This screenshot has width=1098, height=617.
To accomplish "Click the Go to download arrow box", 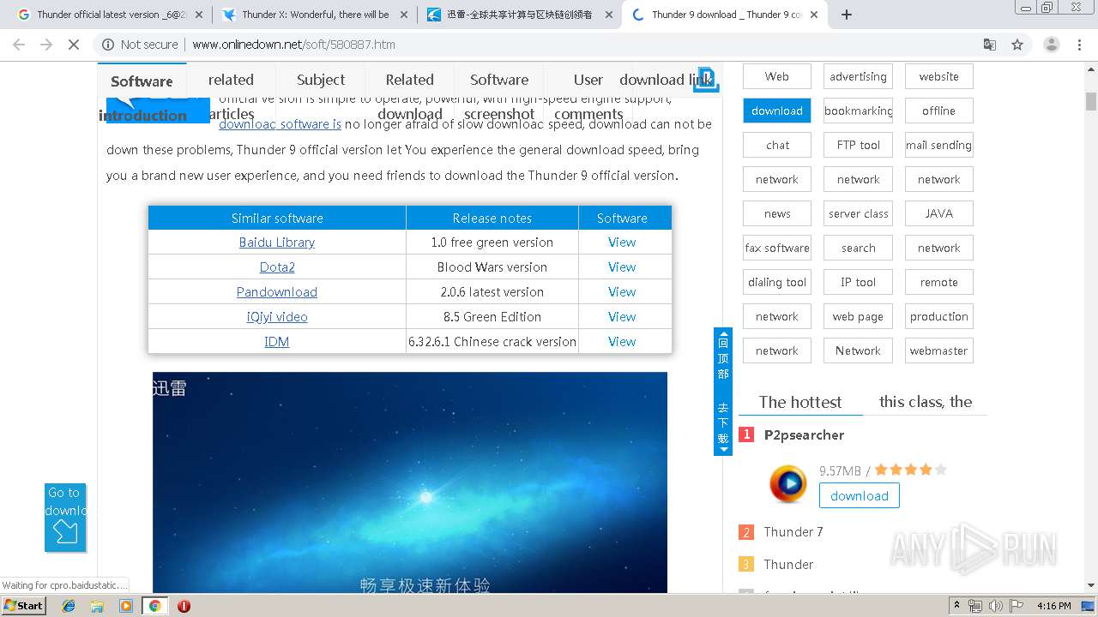I will 65,518.
